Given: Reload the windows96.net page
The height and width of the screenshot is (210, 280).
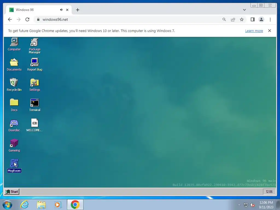Looking at the screenshot, I should coord(27,19).
